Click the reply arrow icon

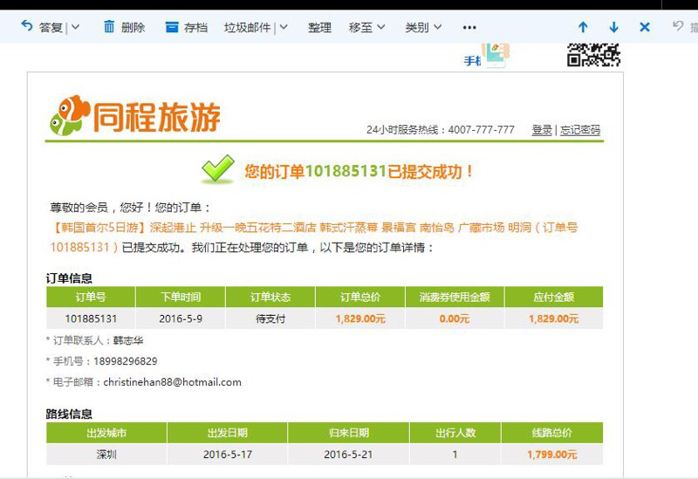tap(27, 26)
